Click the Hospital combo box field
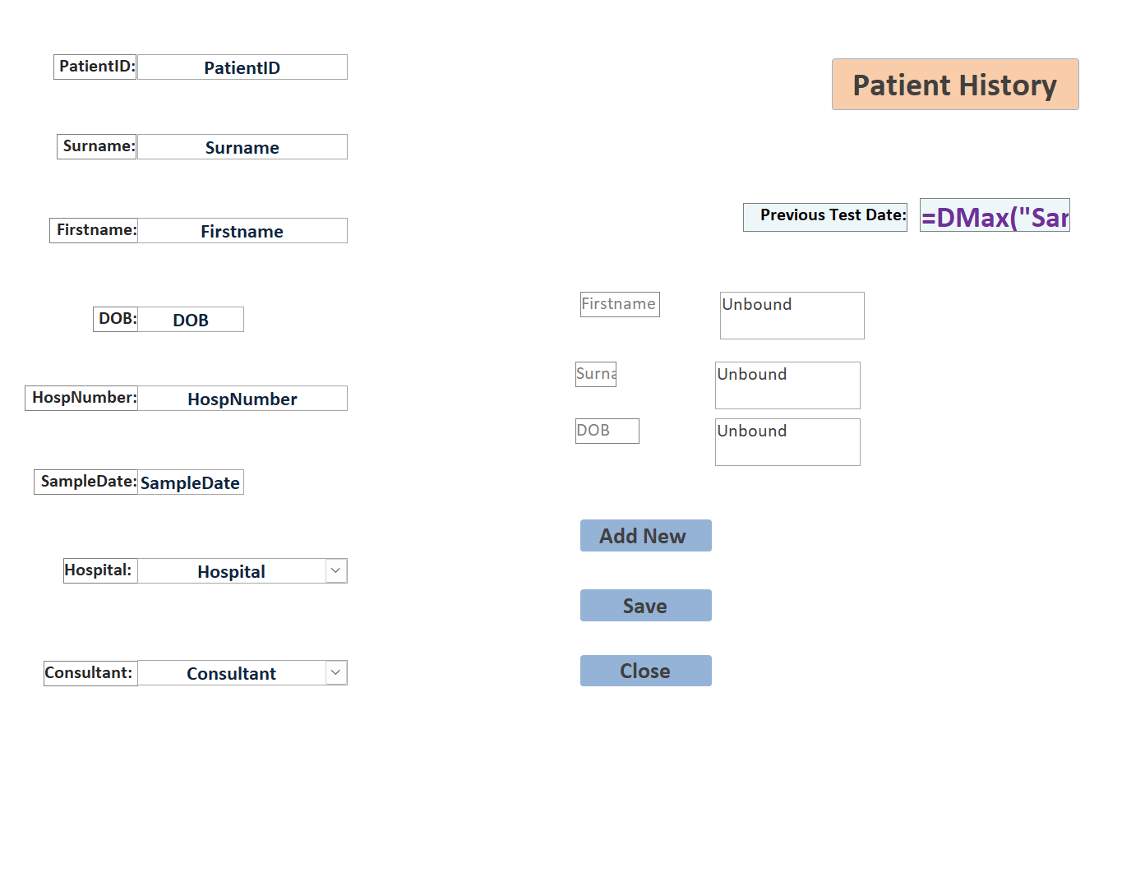 coord(231,571)
